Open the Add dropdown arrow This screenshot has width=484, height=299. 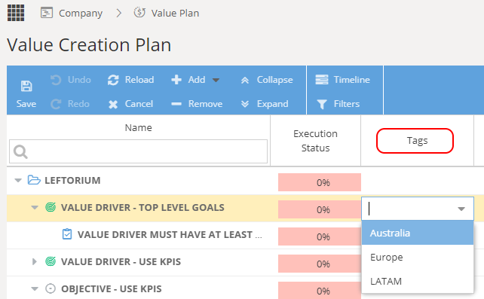pyautogui.click(x=216, y=80)
